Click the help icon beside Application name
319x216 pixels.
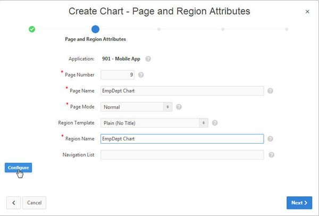(x=148, y=59)
